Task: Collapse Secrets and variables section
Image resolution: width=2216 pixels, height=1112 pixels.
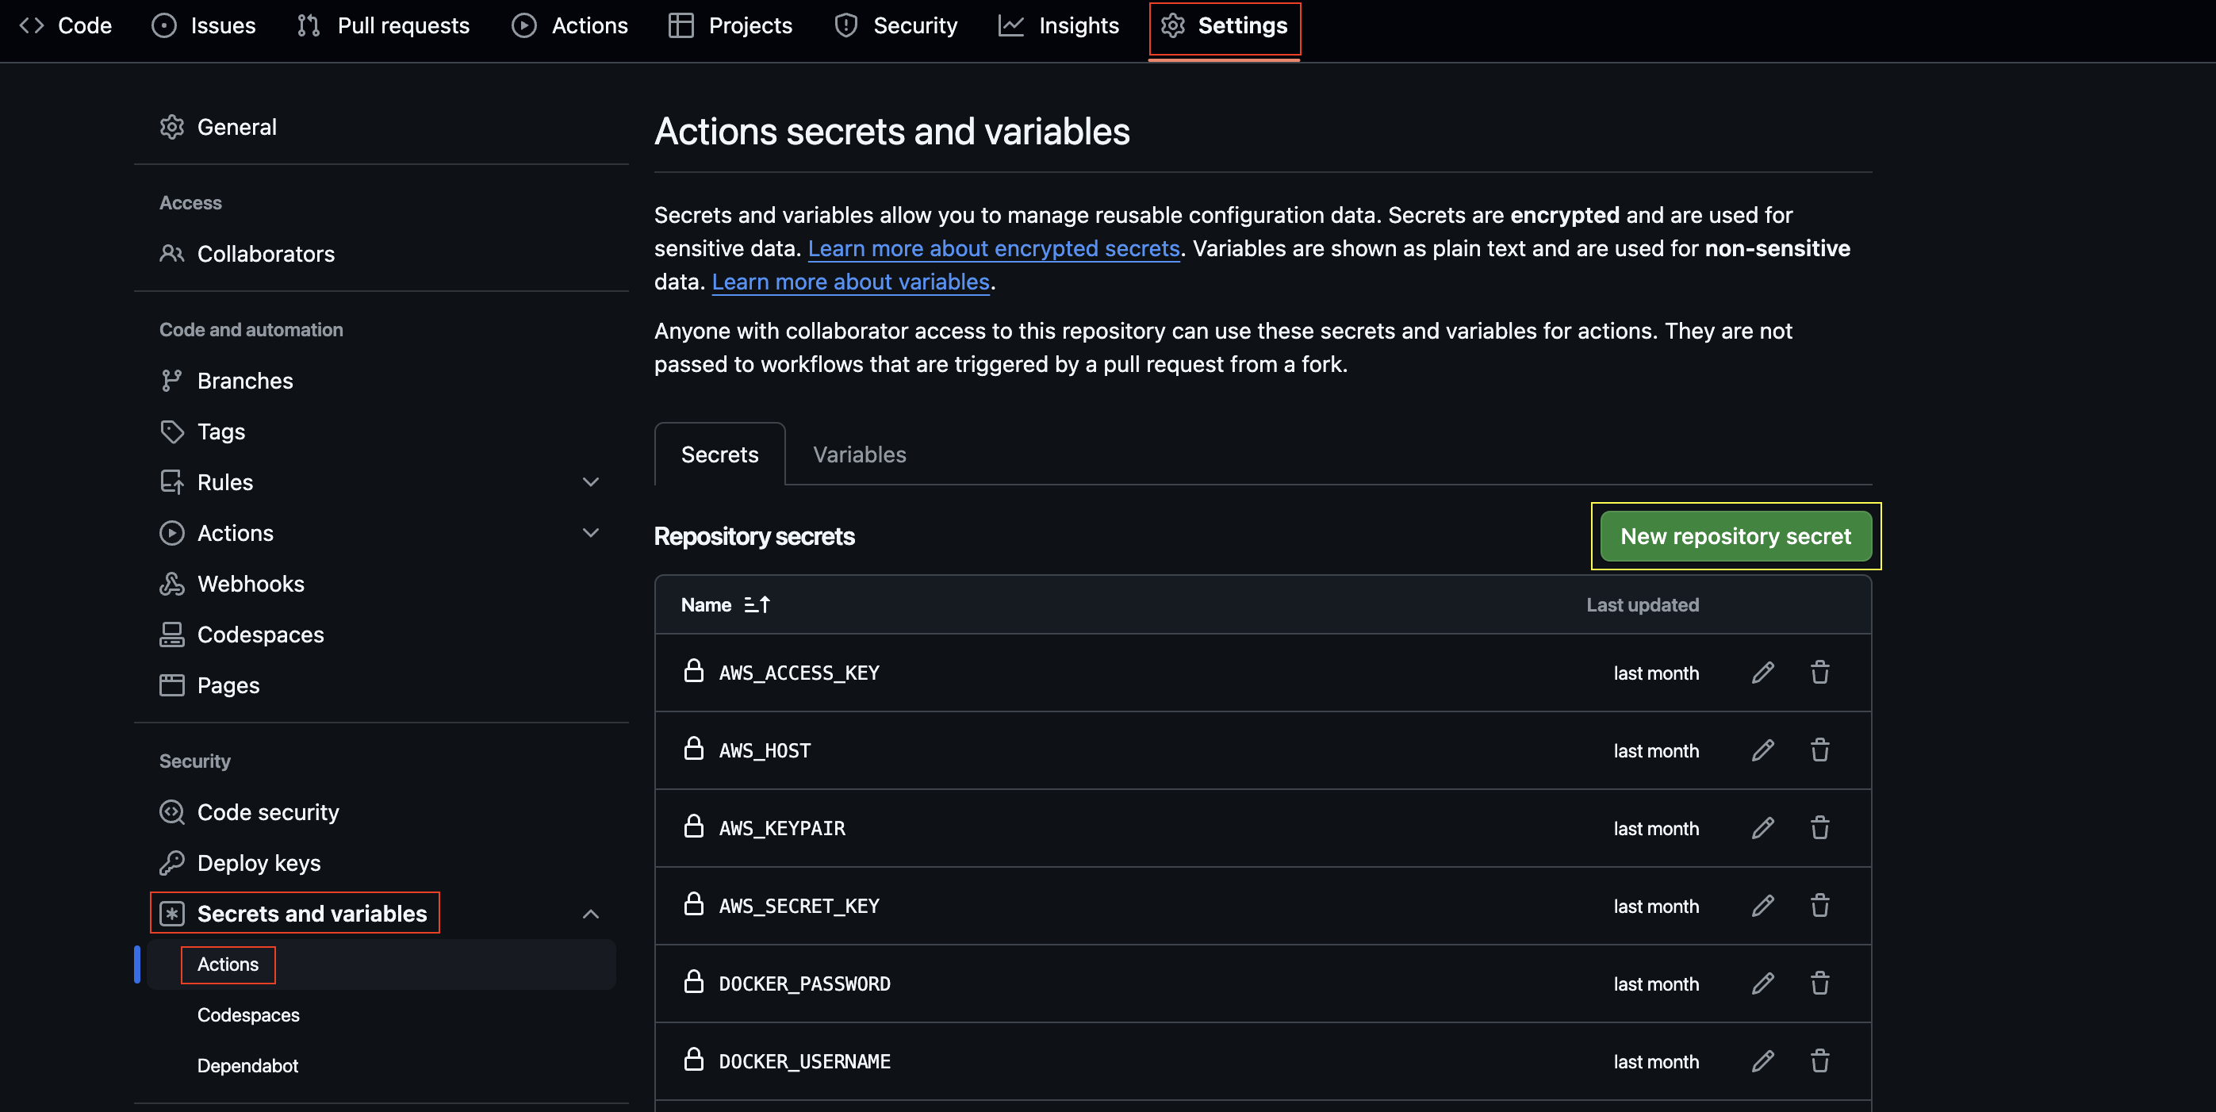Action: click(x=590, y=914)
